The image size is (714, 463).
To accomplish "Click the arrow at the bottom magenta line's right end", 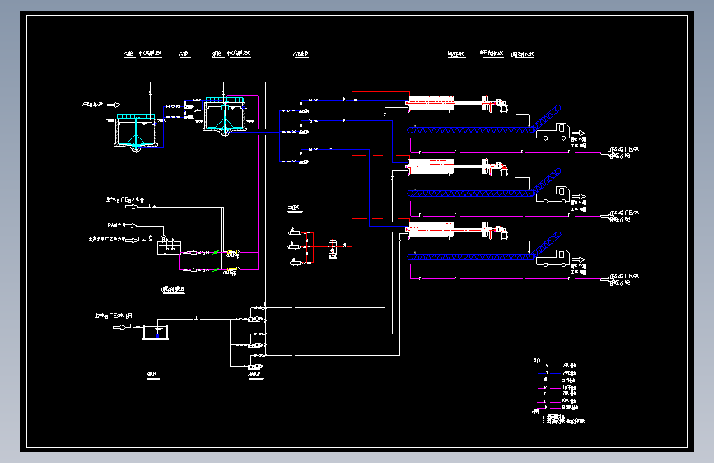I will coord(607,279).
